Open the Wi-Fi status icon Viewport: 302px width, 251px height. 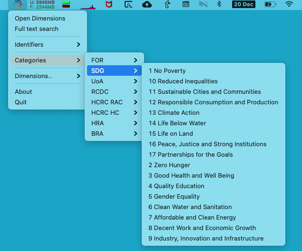coord(289,4)
